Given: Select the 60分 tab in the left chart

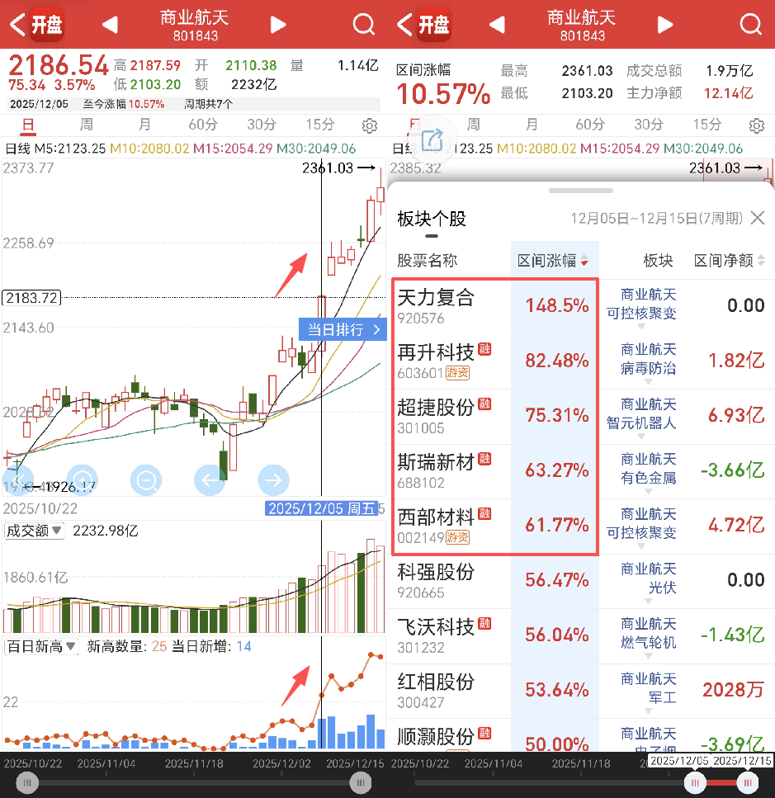Looking at the screenshot, I should click(202, 125).
